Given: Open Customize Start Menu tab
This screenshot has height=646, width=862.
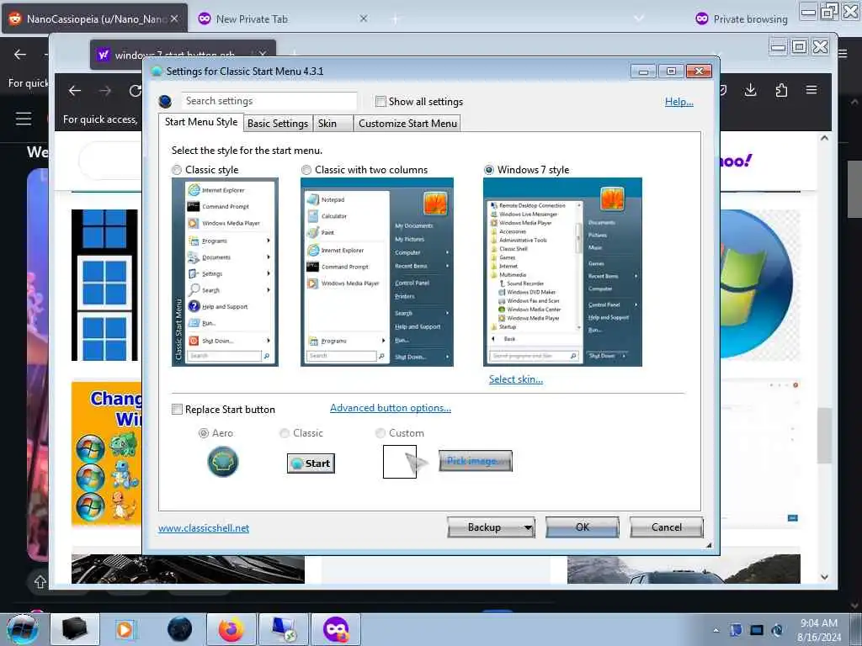Looking at the screenshot, I should (x=407, y=123).
